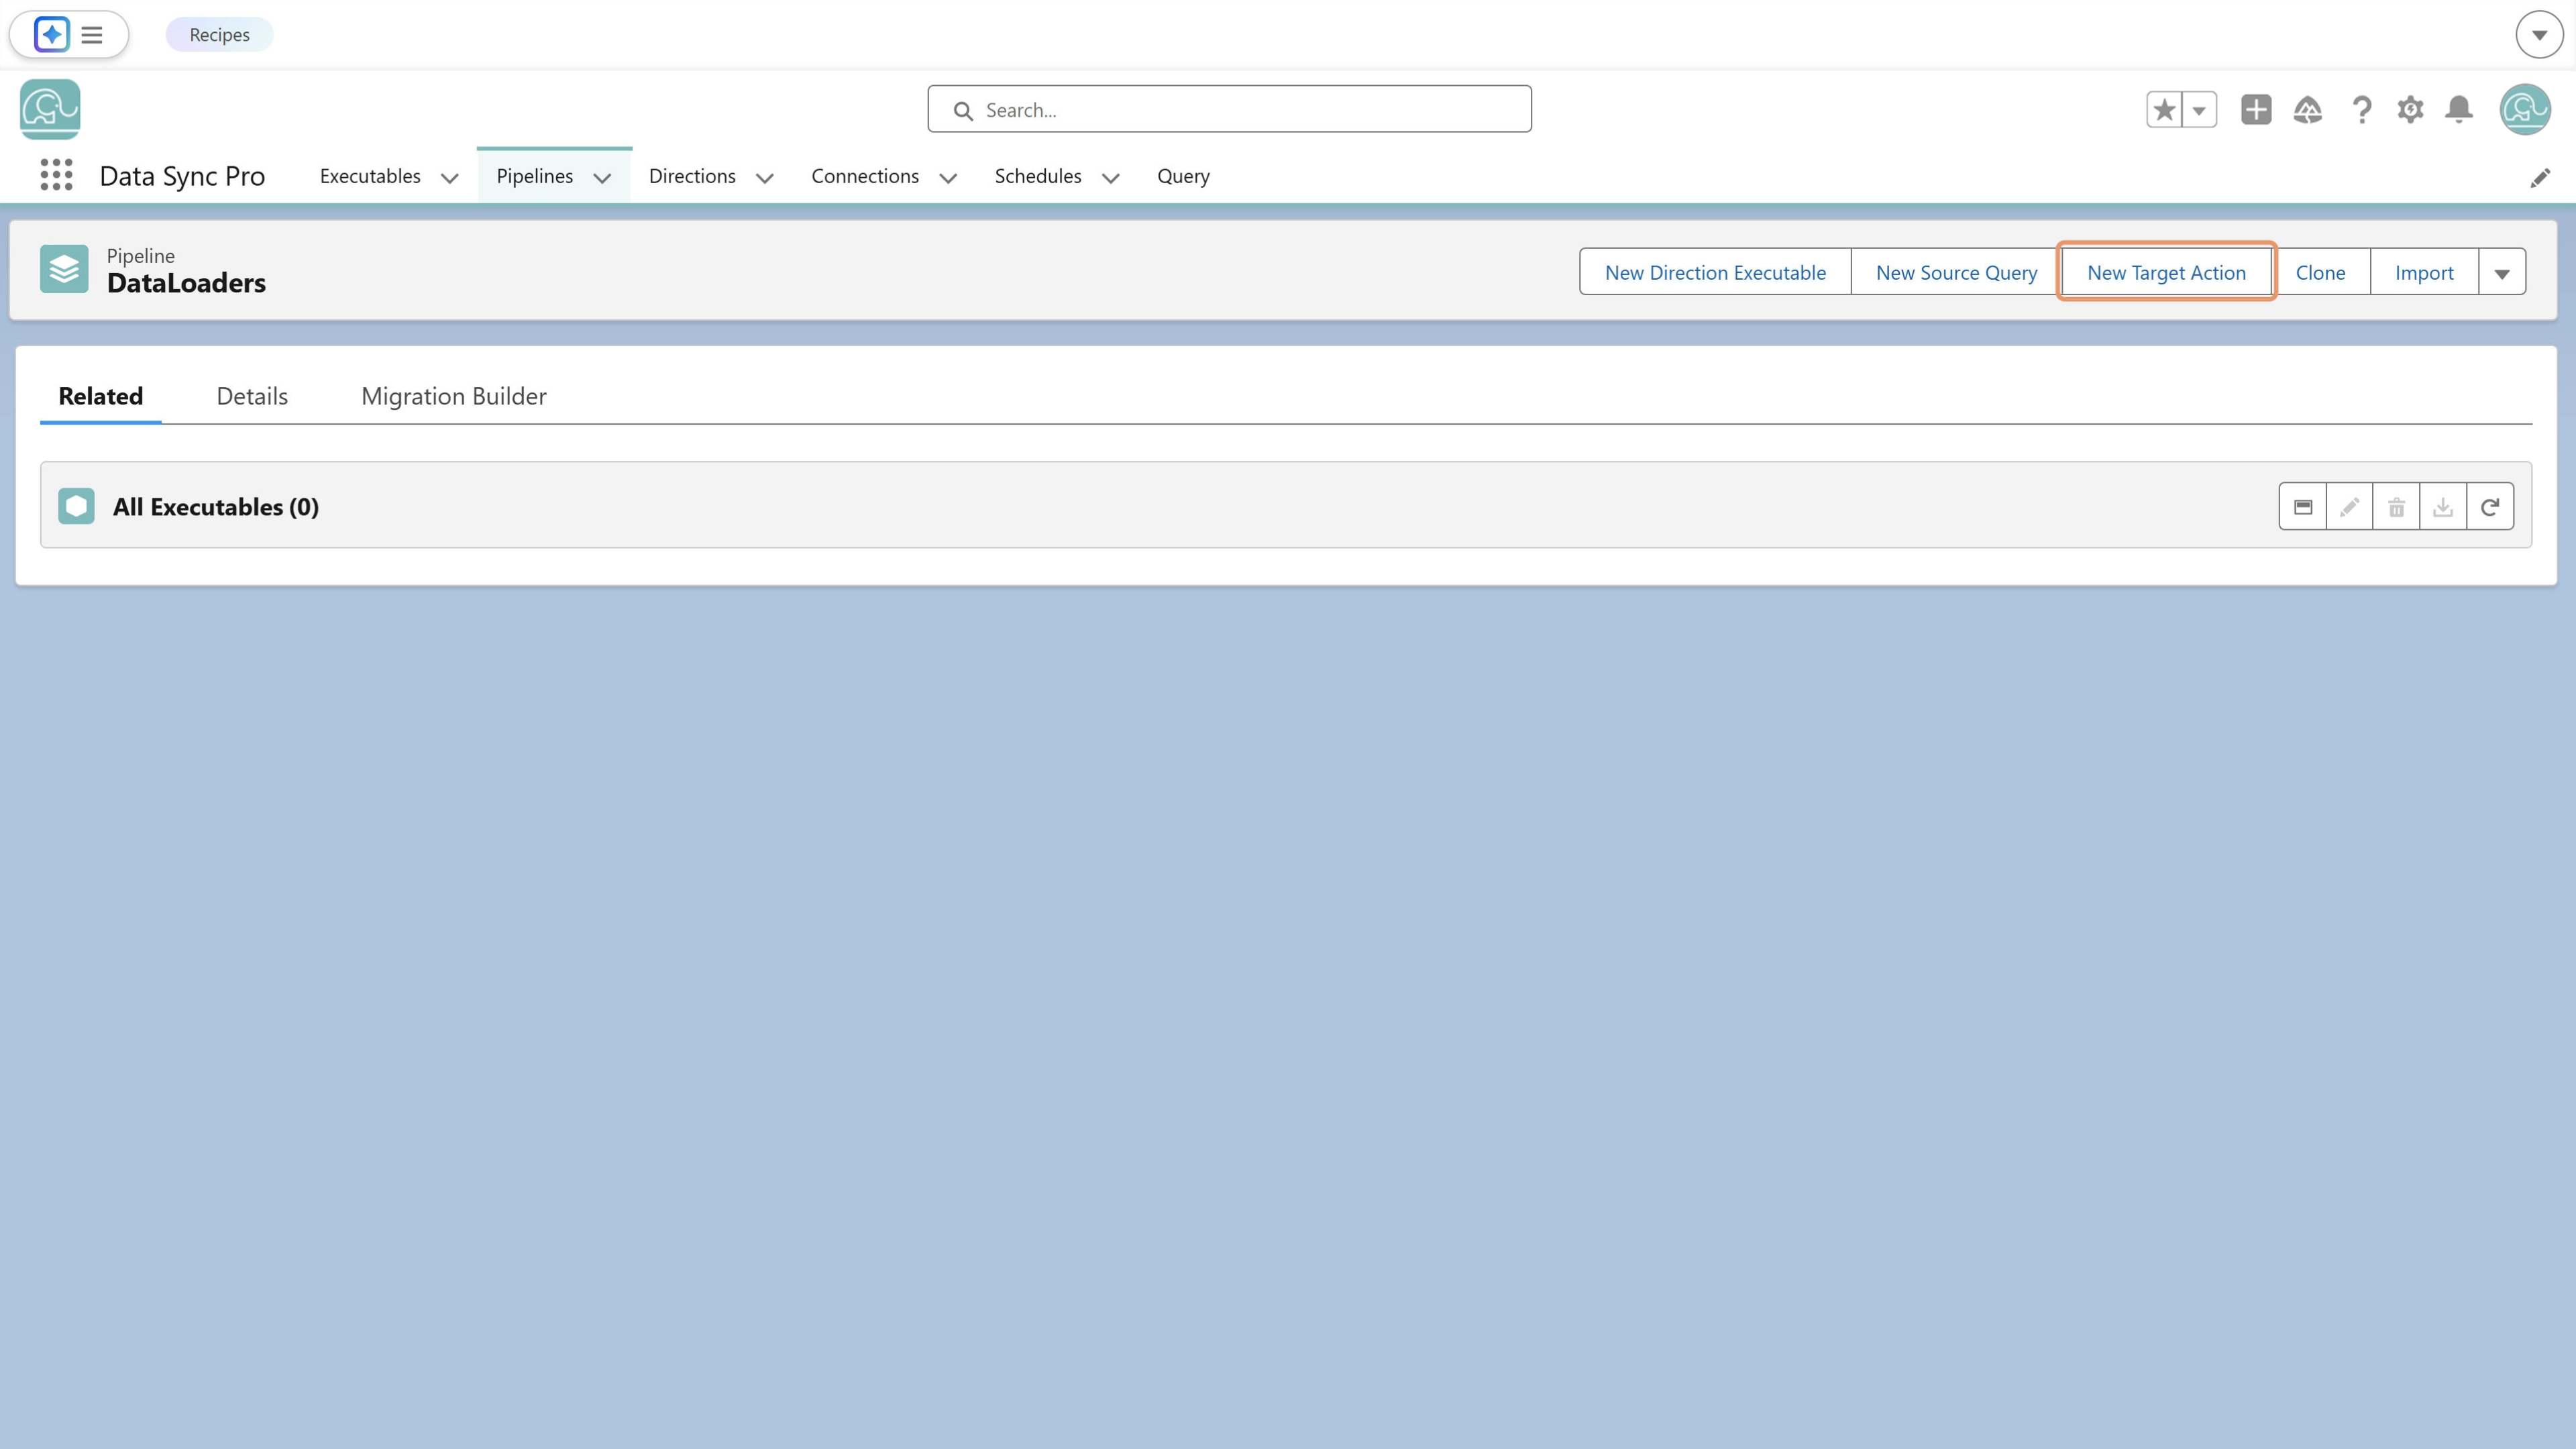2576x1449 pixels.
Task: Expand the Connections nav chevron
Action: (948, 178)
